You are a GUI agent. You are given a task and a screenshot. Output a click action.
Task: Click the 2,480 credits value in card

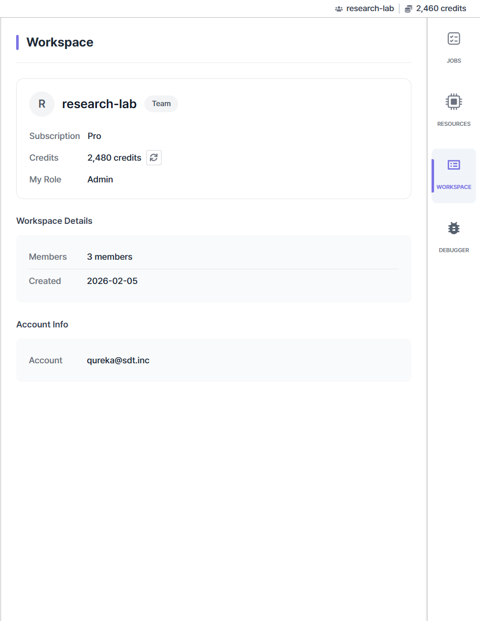(x=114, y=158)
